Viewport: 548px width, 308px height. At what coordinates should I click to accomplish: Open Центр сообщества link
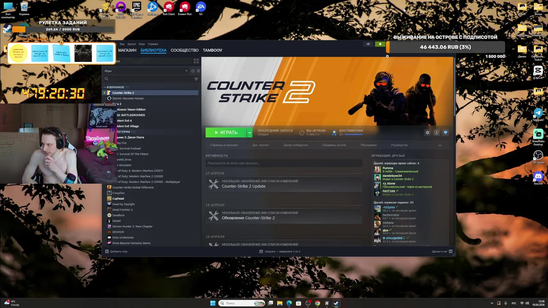(295, 145)
